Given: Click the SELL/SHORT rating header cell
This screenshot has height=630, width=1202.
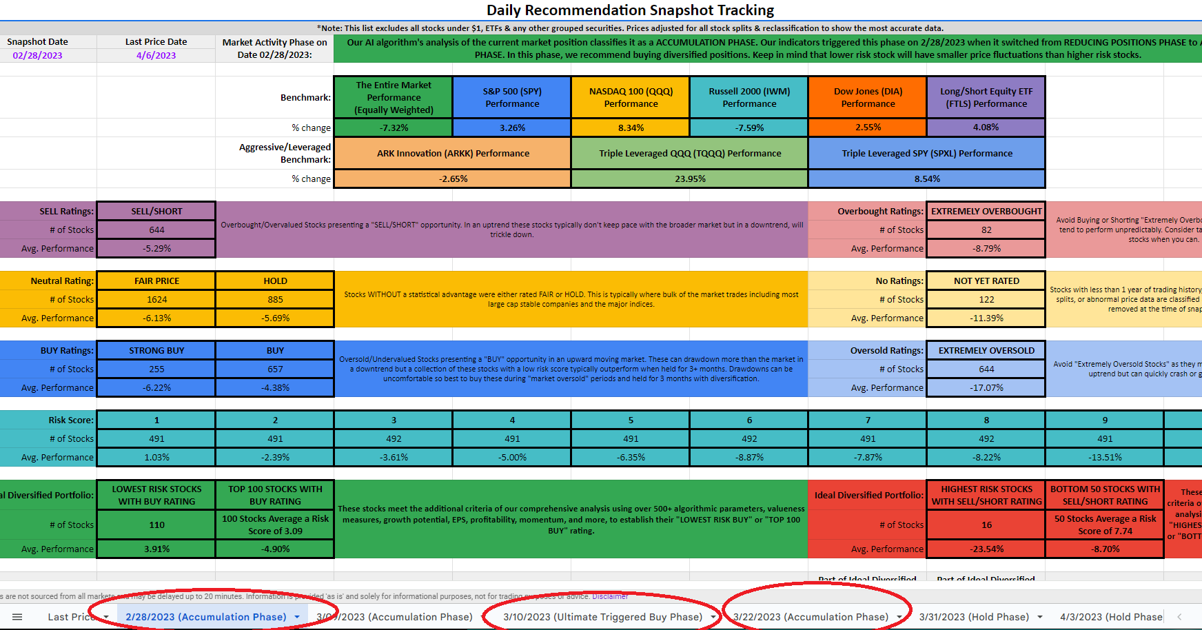Looking at the screenshot, I should (156, 212).
